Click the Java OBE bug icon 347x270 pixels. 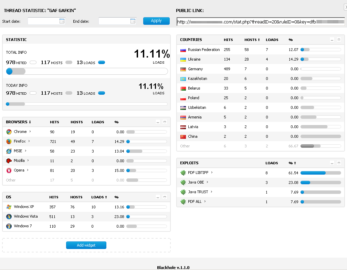point(183,183)
